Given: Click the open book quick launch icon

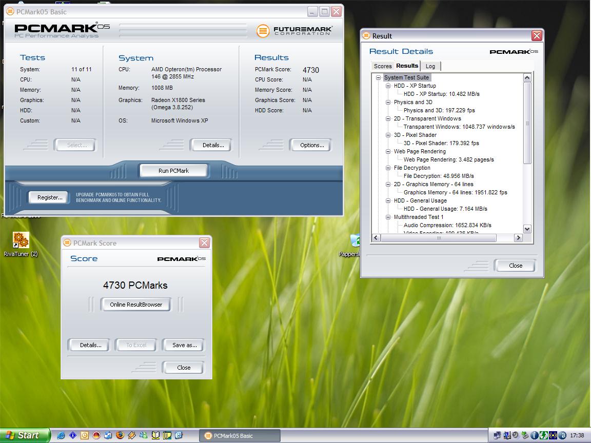Looking at the screenshot, I should click(155, 435).
